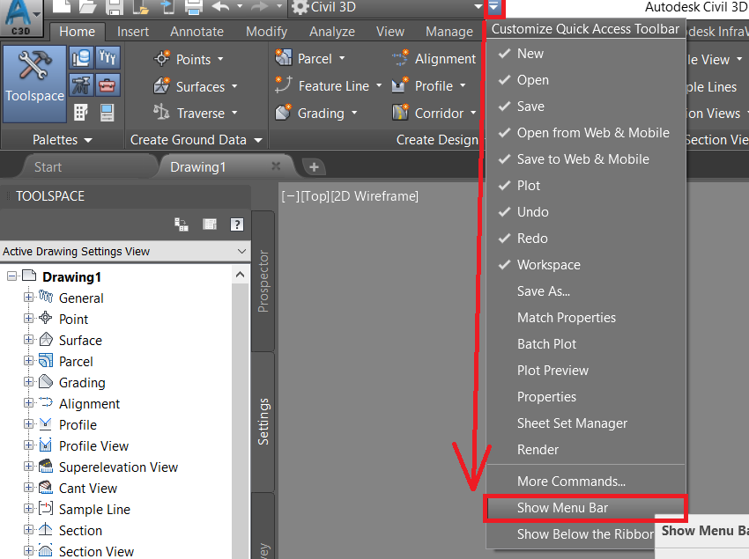This screenshot has width=749, height=559.
Task: Click the Redo arrow icon
Action: 260,7
